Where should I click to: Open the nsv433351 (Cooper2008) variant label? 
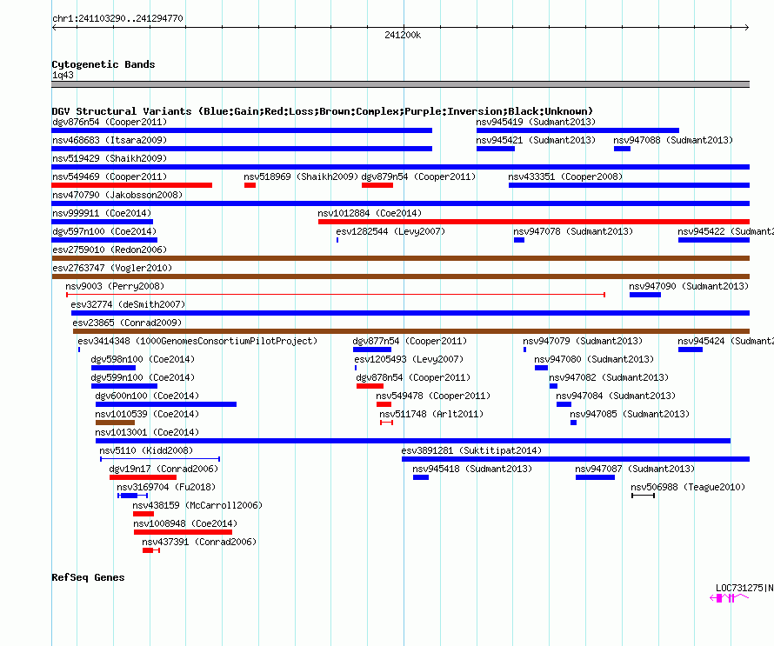tap(565, 176)
